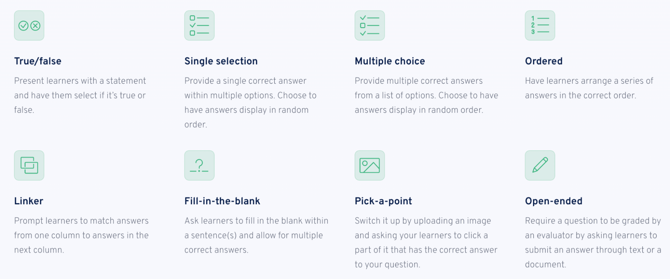Click the Linker overlapping rectangles icon
Screen dimensions: 670x279
(x=29, y=165)
